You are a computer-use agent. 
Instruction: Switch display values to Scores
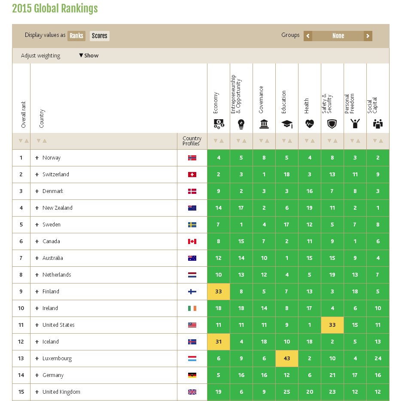[100, 36]
